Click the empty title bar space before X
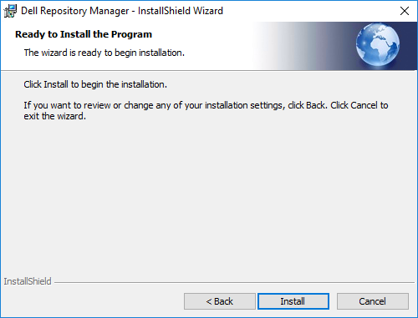418x318 pixels. [x=309, y=11]
